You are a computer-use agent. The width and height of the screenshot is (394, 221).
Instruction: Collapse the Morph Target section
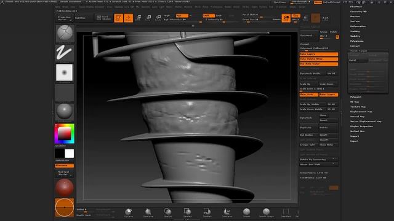pyautogui.click(x=358, y=51)
